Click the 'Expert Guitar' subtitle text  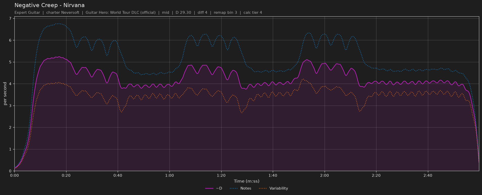click(27, 13)
